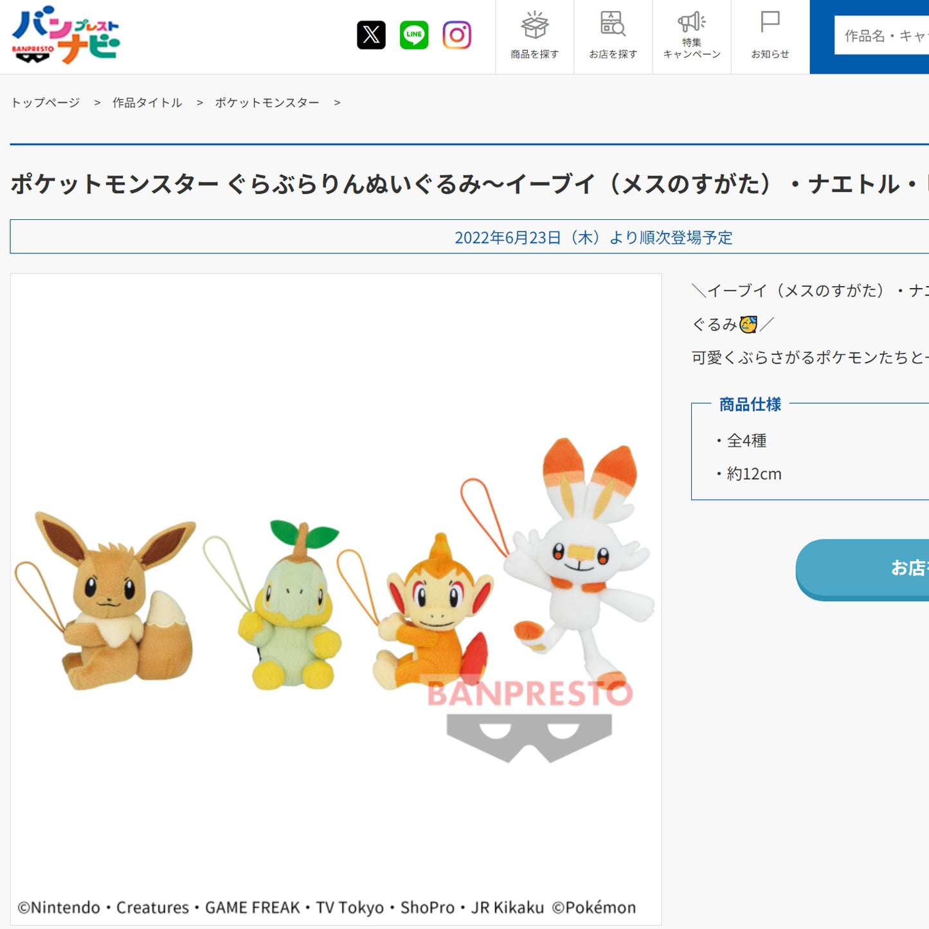
Task: Open the 作品タイトル breadcrumb link
Action: [x=147, y=102]
